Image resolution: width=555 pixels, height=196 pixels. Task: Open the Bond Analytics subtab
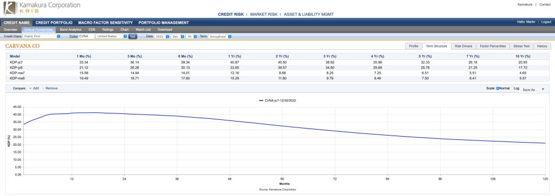(x=71, y=30)
